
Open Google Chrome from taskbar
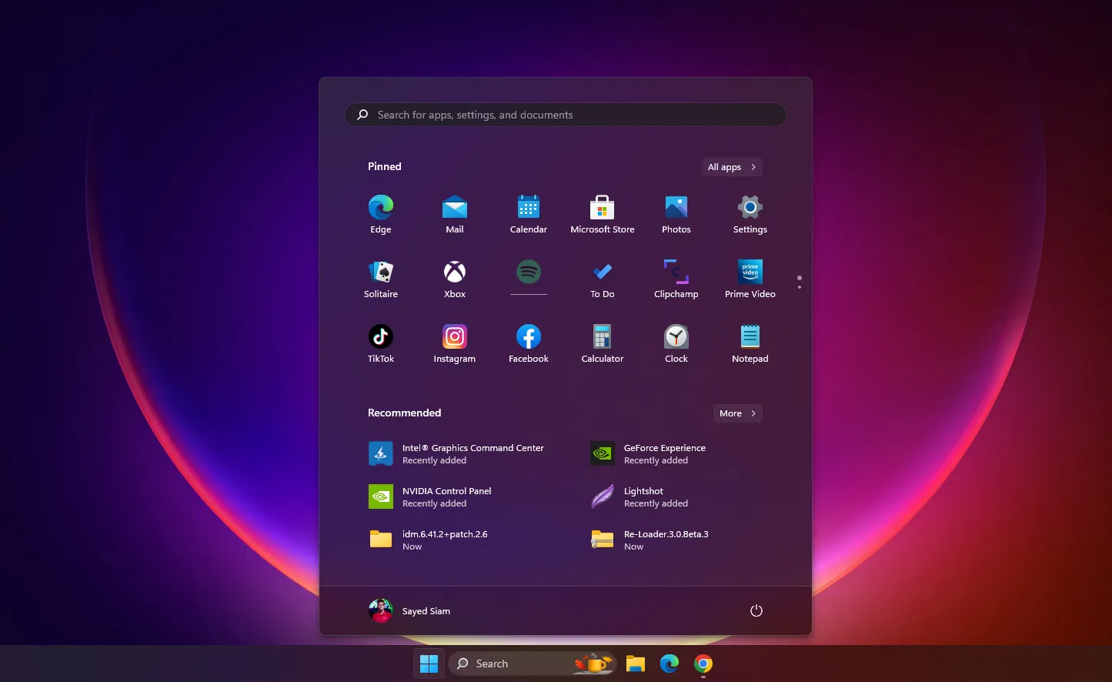703,664
